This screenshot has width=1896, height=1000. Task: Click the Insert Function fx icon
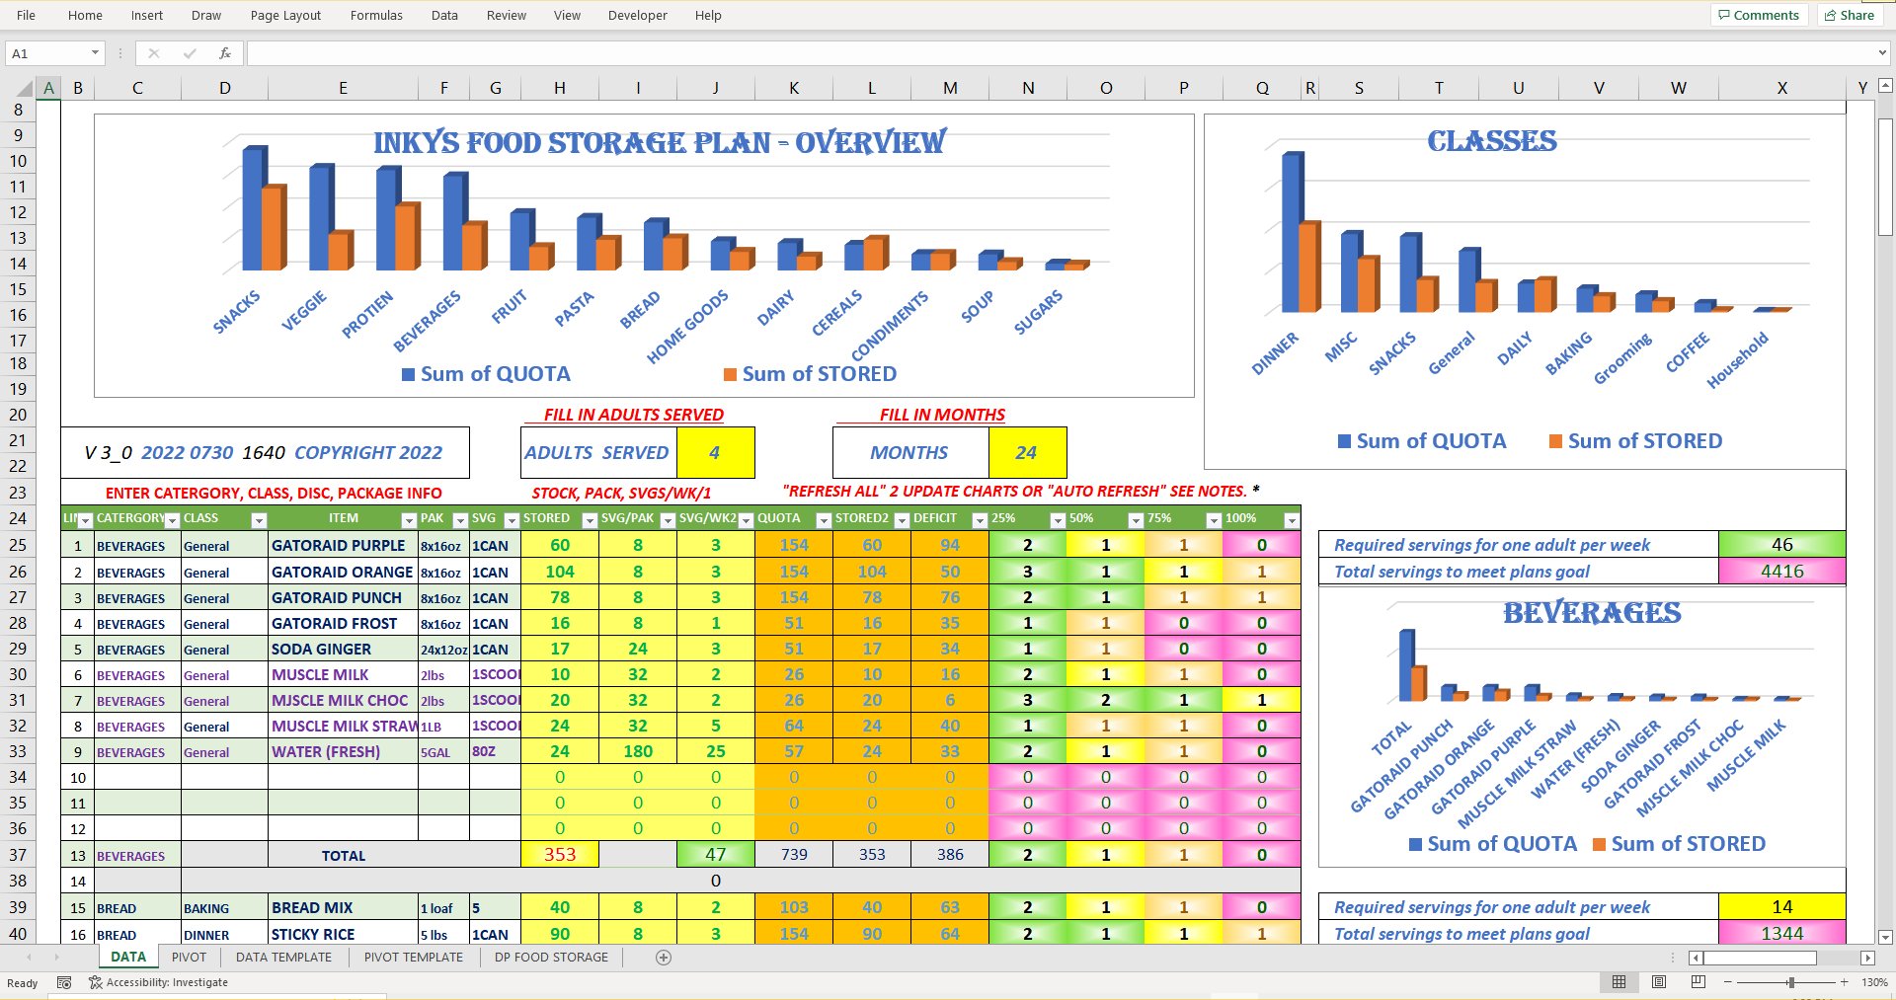click(225, 53)
